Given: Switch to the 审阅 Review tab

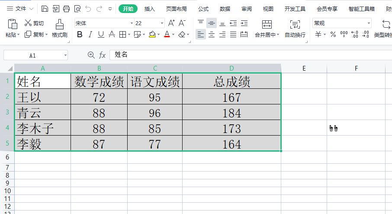Looking at the screenshot, I should tap(247, 9).
